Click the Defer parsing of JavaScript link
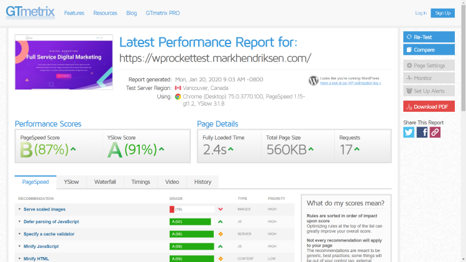Viewport: 466px width, 262px height. tap(52, 222)
